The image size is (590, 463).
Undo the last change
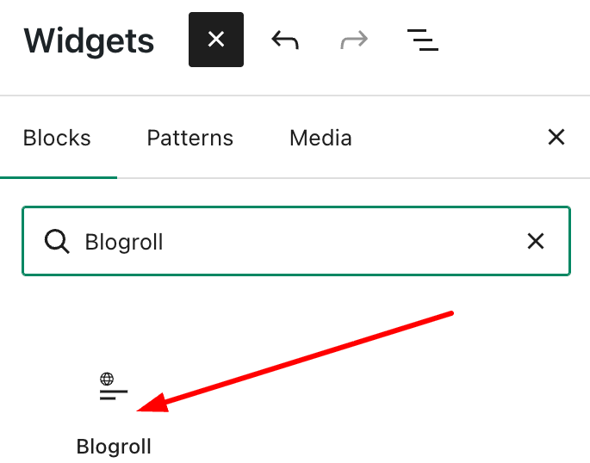[284, 40]
